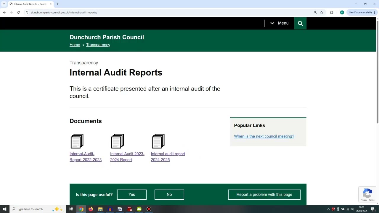
Task: Bookmark this page with star icon
Action: tap(322, 12)
